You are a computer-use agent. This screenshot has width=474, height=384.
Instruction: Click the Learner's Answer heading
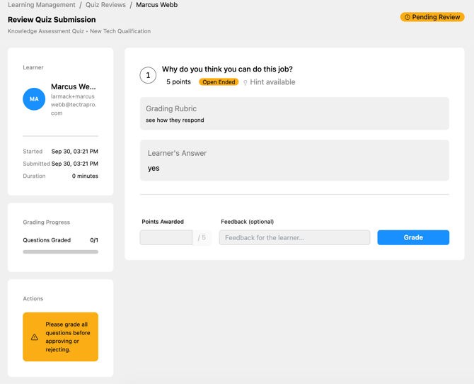point(177,153)
